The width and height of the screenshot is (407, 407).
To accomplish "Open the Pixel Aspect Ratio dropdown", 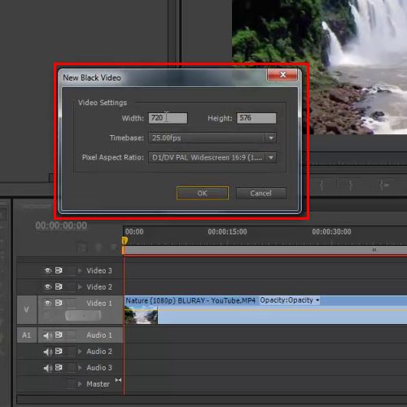I will click(212, 157).
